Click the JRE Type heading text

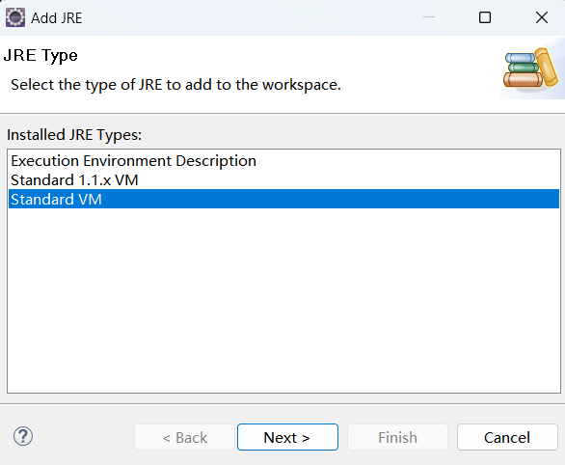coord(40,56)
